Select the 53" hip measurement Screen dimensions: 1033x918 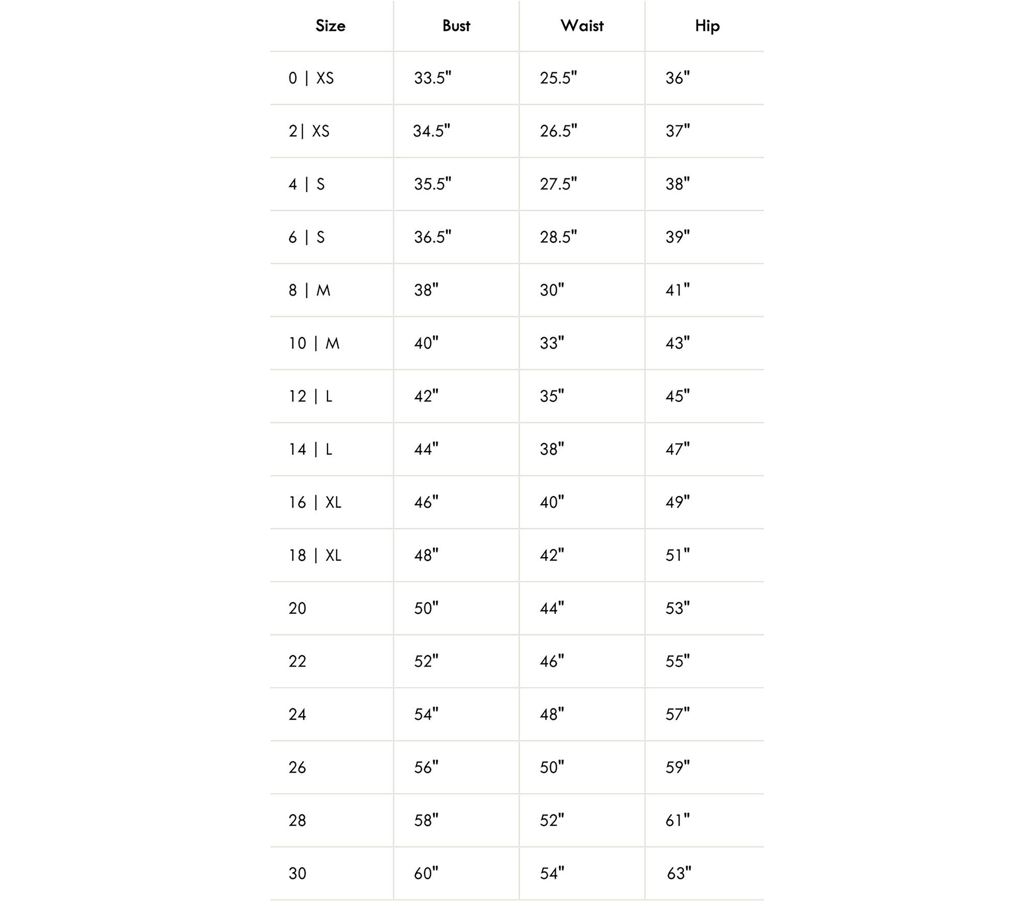(677, 608)
